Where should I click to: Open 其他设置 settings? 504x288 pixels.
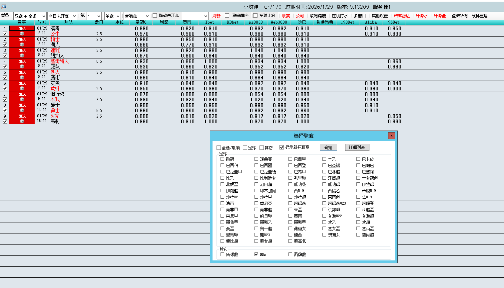pos(380,16)
